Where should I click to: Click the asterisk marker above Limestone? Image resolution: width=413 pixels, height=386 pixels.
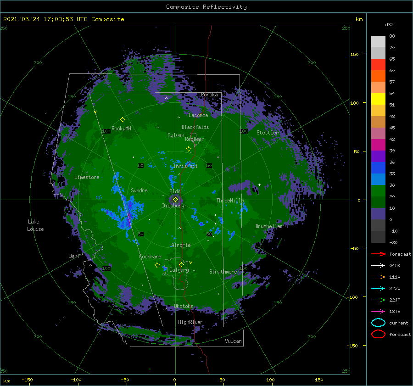87,173
